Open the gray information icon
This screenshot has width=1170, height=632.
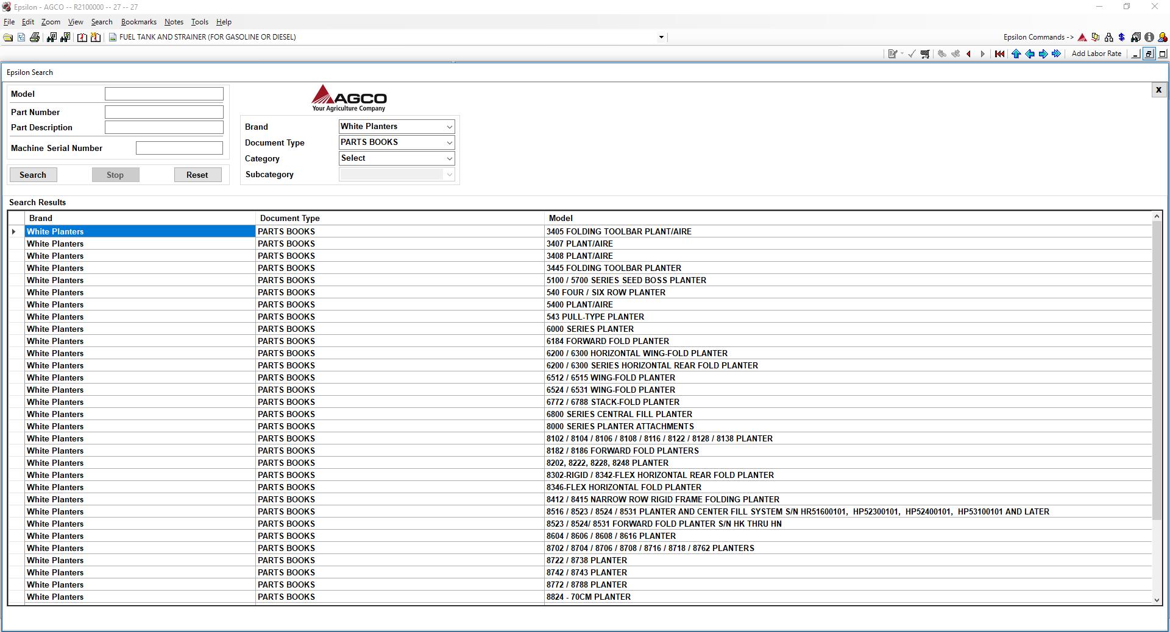(x=1149, y=37)
